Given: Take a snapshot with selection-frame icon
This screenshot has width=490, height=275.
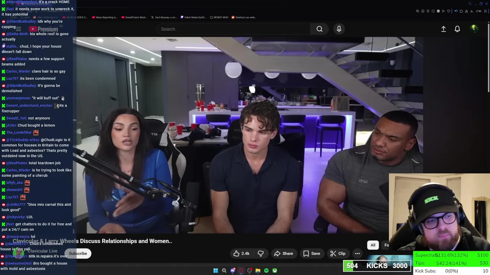Looking at the screenshot, I should [433, 11].
